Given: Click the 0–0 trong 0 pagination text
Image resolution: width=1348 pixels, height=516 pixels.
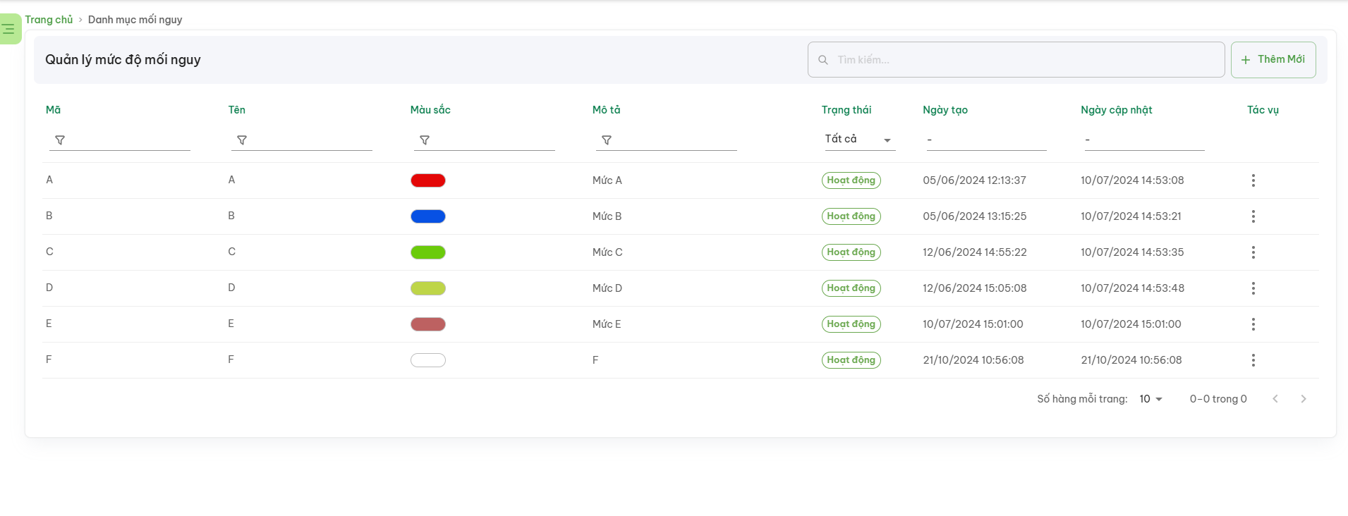Looking at the screenshot, I should [x=1218, y=399].
